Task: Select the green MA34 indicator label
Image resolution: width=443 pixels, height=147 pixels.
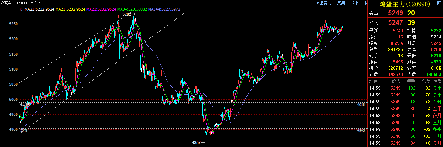Action: 132,9
